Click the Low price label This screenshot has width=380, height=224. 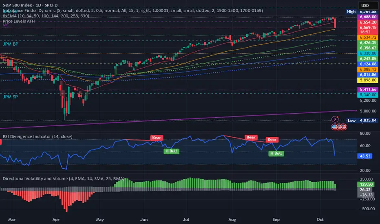351,121
